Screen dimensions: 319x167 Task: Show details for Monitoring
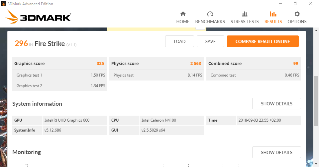coord(276,152)
